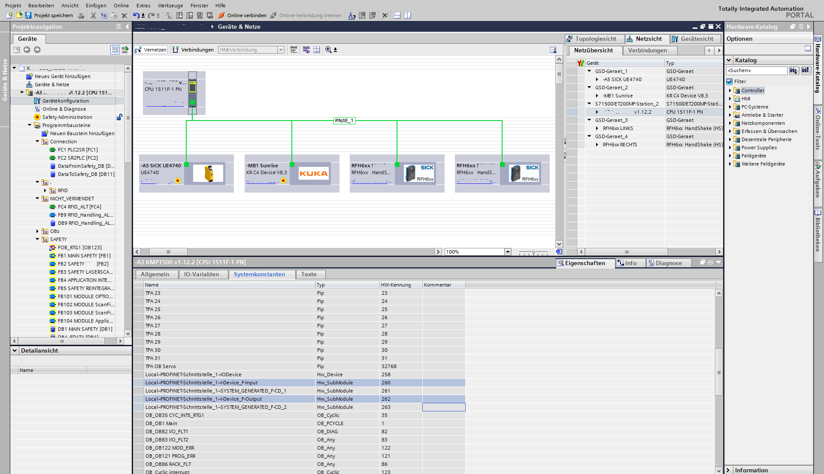Image resolution: width=824 pixels, height=474 pixels.
Task: Open the 100% zoom level dropdown
Action: pos(508,252)
